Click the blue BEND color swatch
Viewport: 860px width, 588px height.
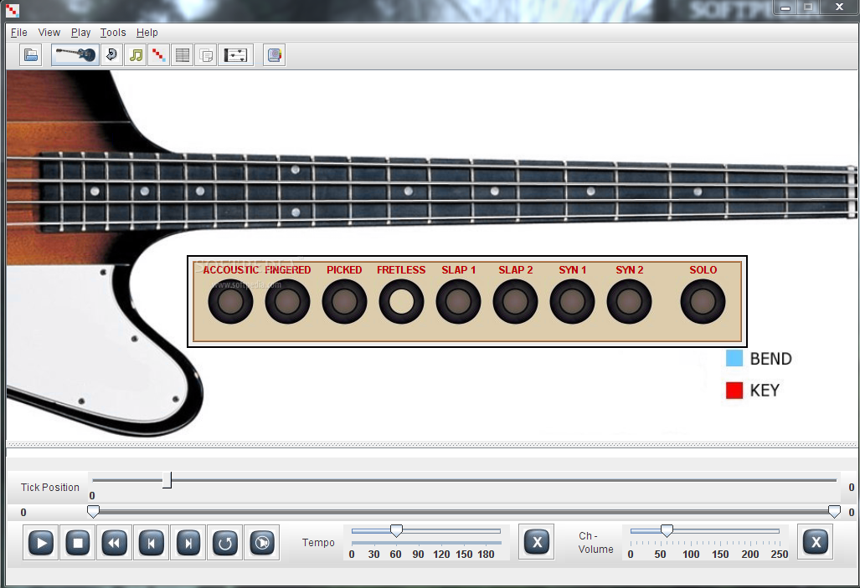coord(734,358)
